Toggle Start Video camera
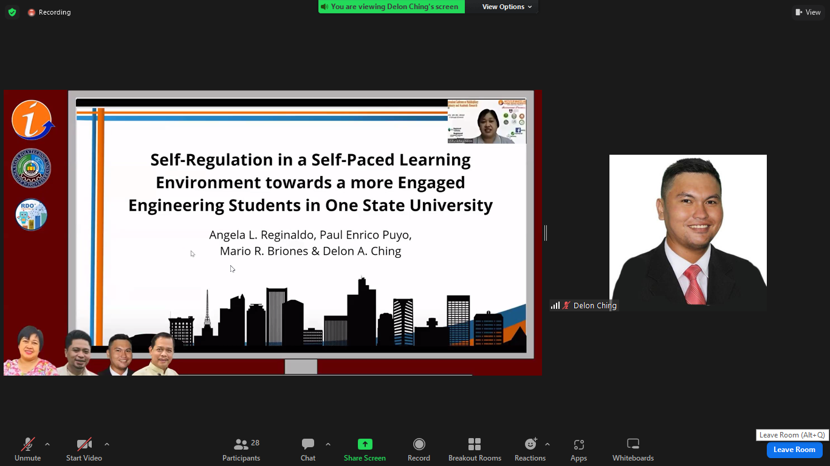Screen dimensions: 830x466 click(84, 450)
